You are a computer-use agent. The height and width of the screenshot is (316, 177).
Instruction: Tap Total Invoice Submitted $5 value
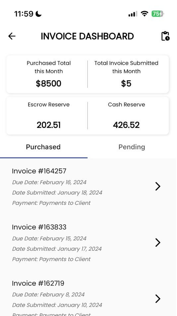(126, 83)
